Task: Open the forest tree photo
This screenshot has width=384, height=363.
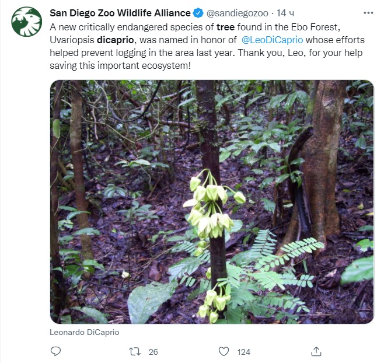Action: [x=211, y=202]
